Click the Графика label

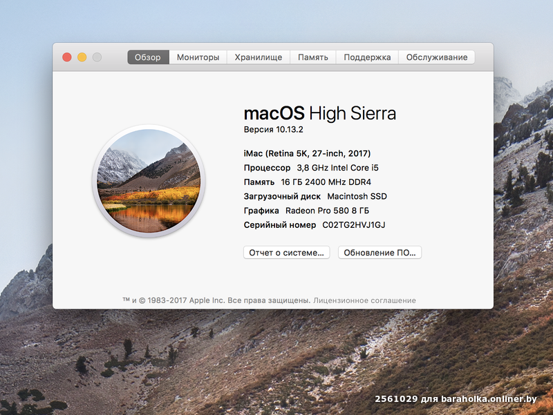point(261,211)
